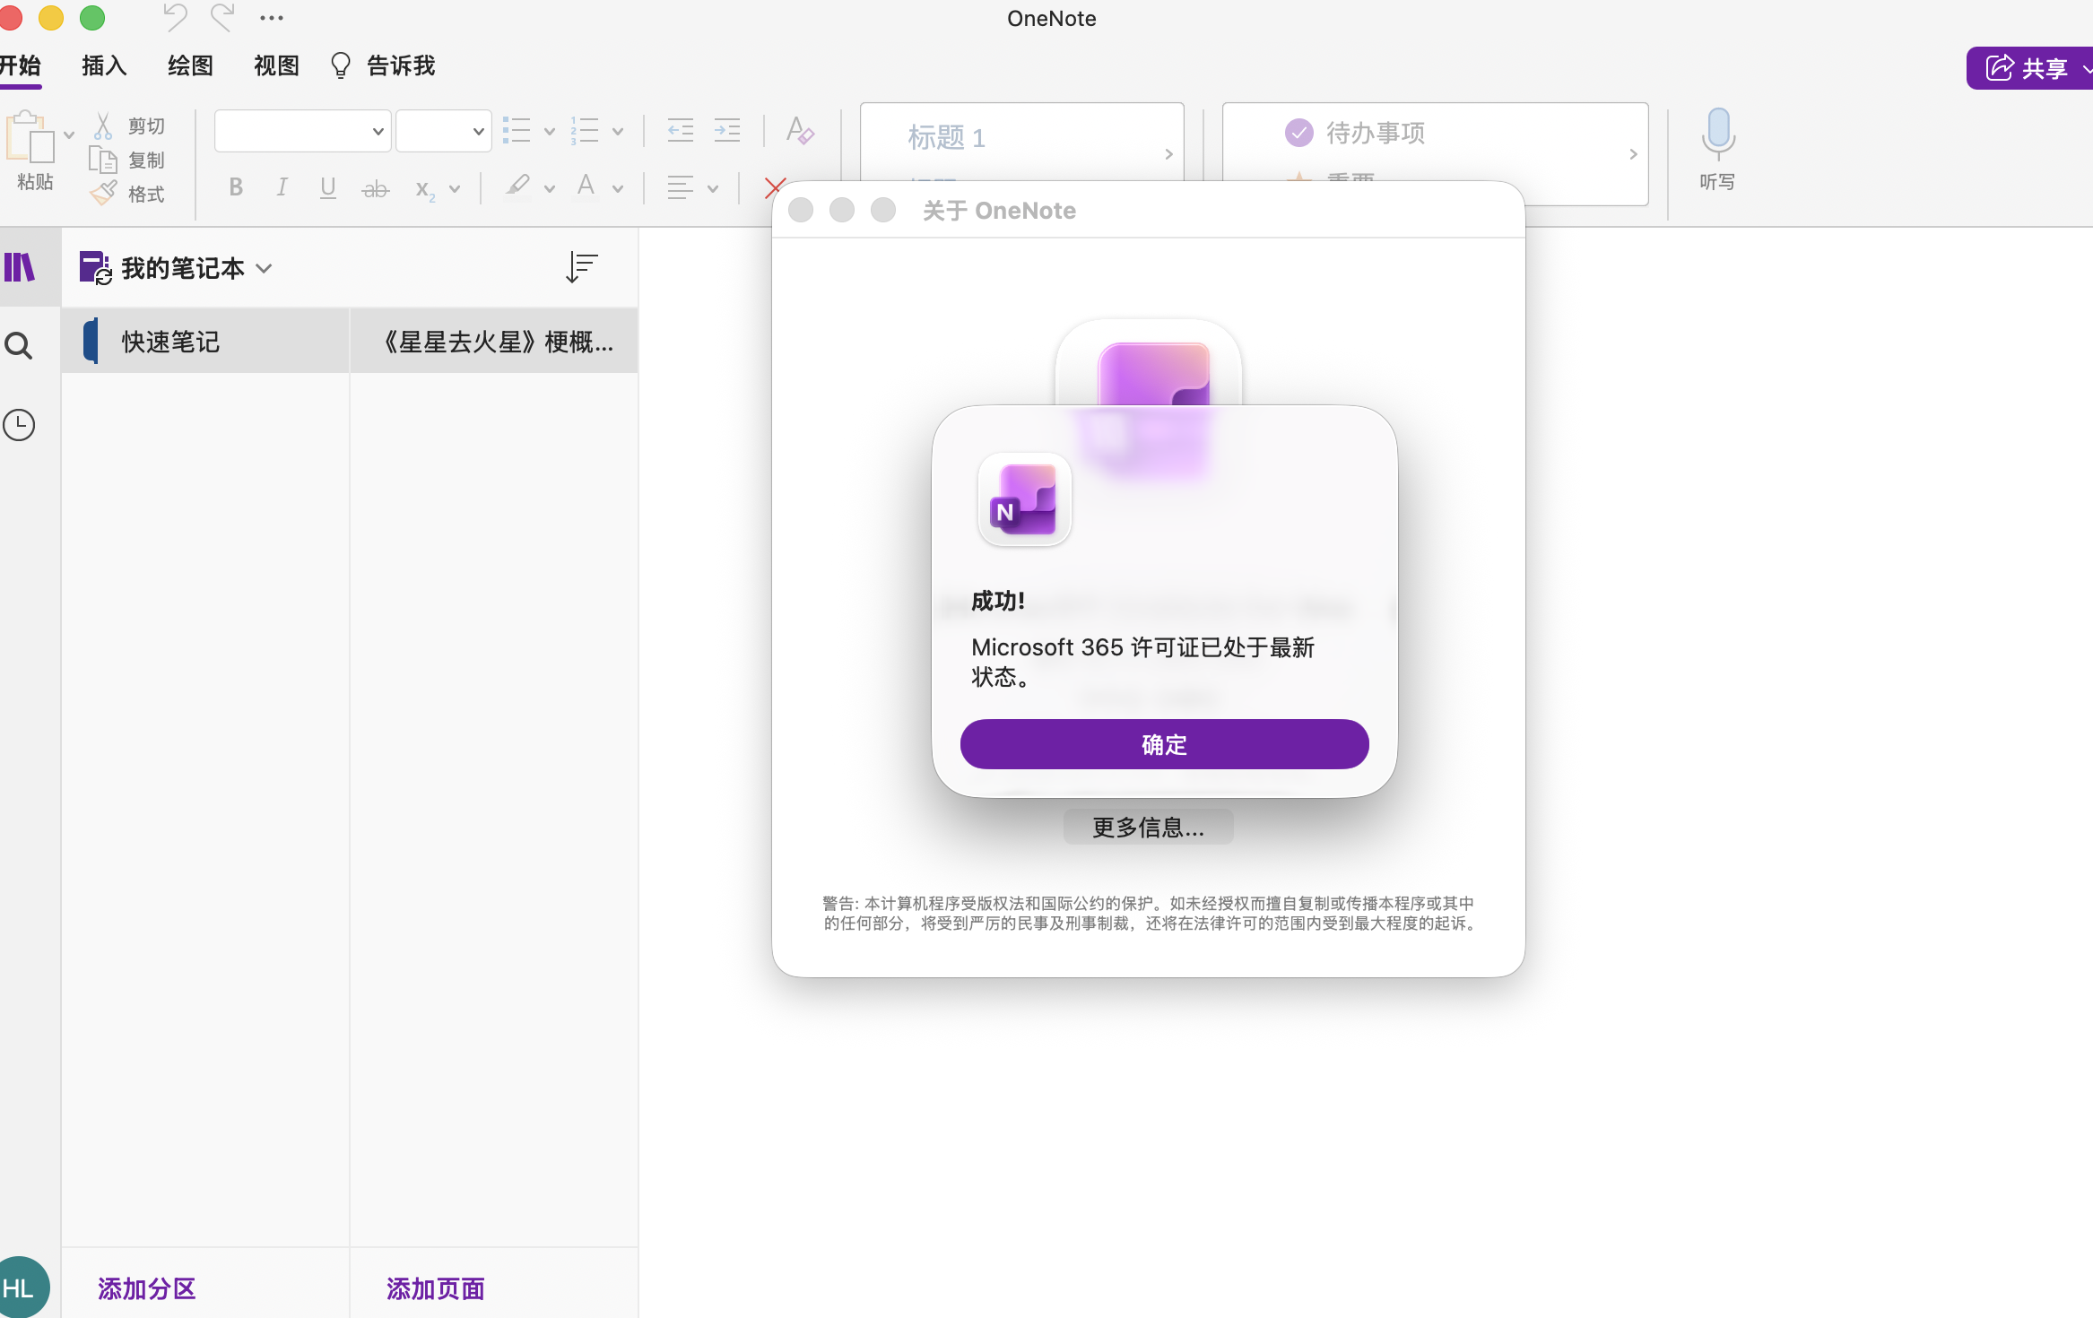2093x1318 pixels.
Task: Toggle bold formatting
Action: 236,187
